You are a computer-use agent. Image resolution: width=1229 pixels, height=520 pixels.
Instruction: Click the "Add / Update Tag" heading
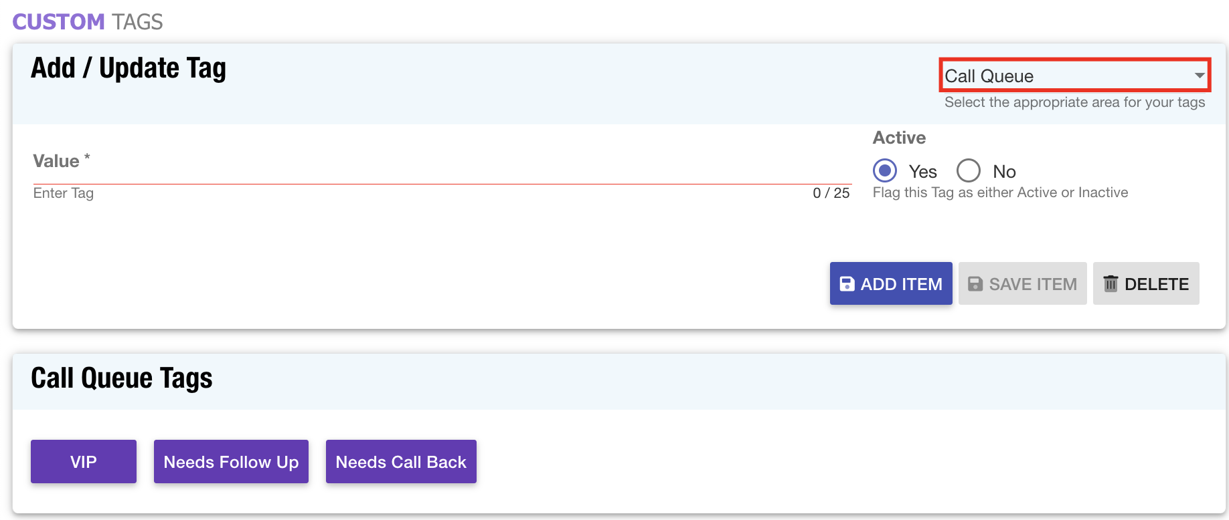pyautogui.click(x=129, y=68)
